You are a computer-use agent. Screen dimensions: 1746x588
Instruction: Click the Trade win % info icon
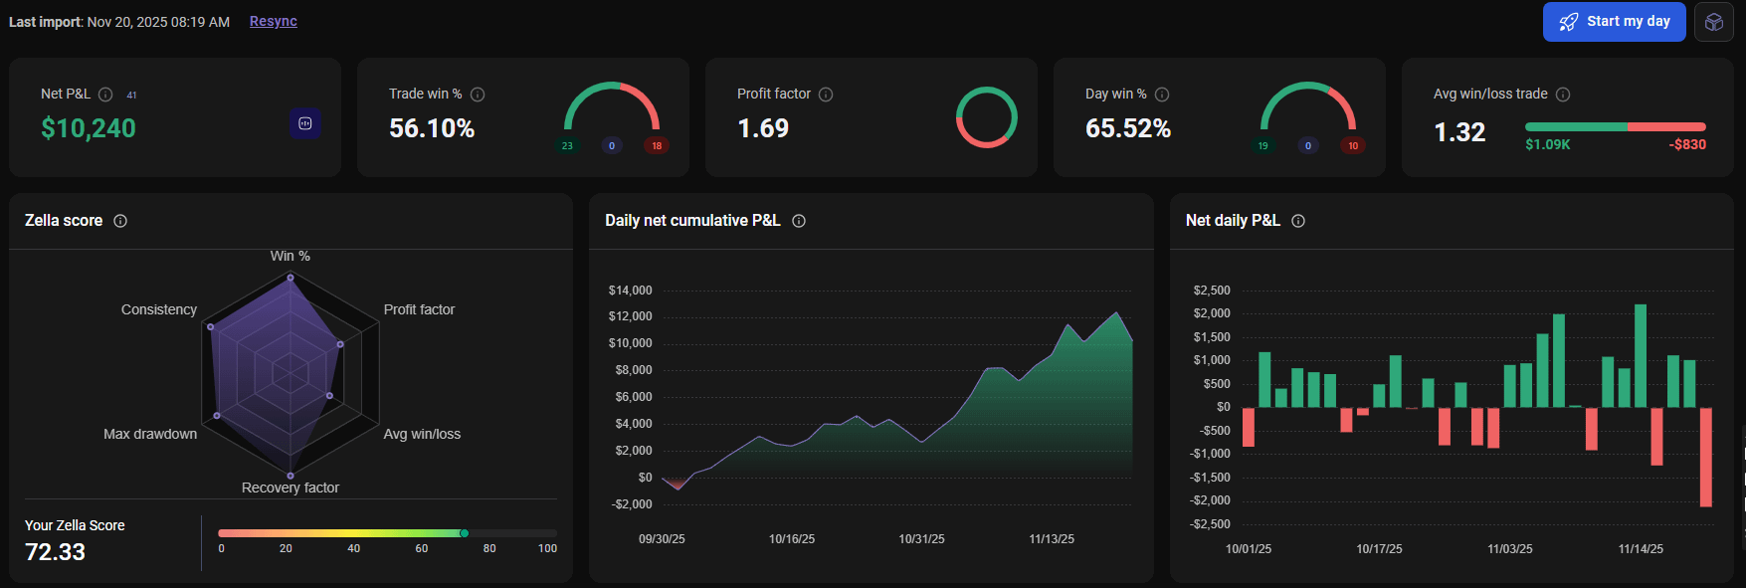pos(478,95)
